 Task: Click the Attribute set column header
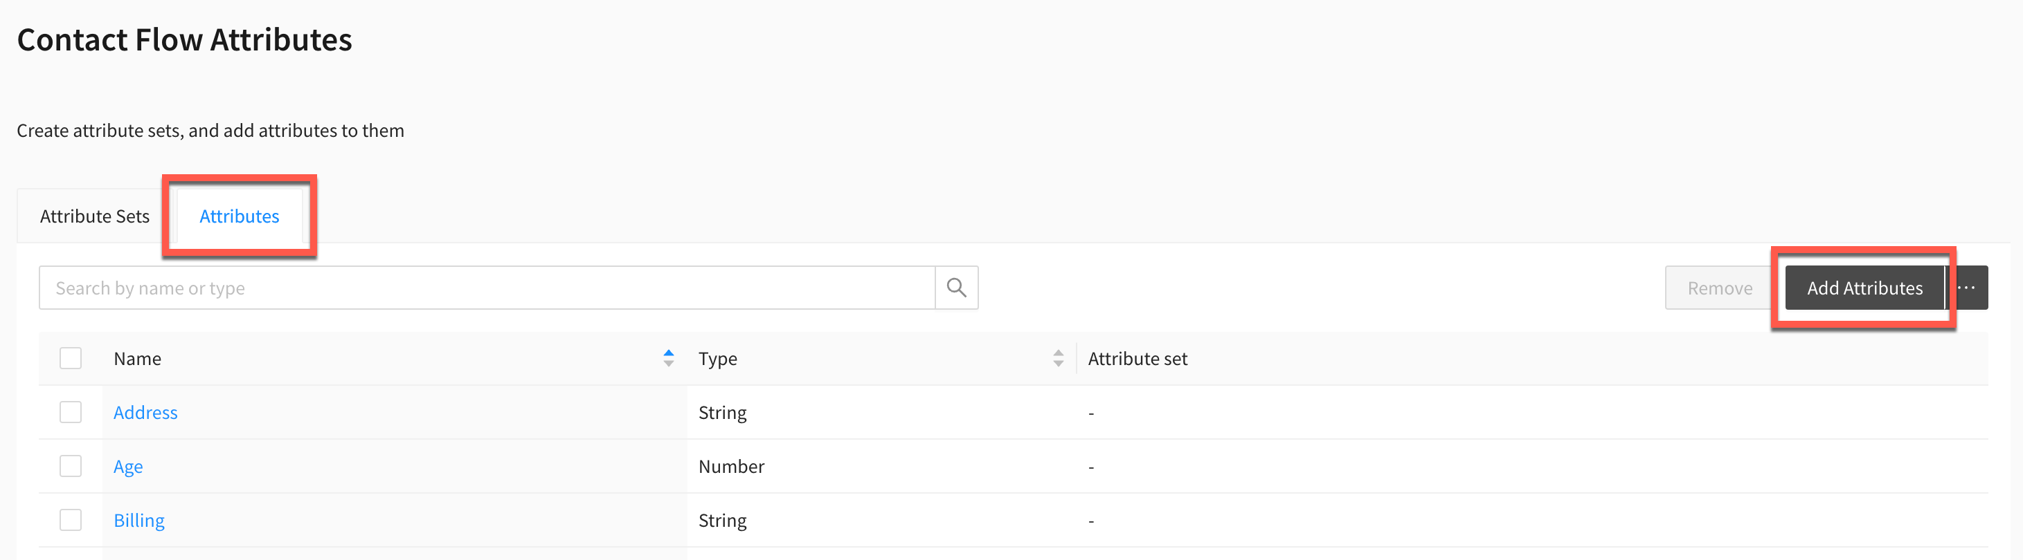(1137, 358)
